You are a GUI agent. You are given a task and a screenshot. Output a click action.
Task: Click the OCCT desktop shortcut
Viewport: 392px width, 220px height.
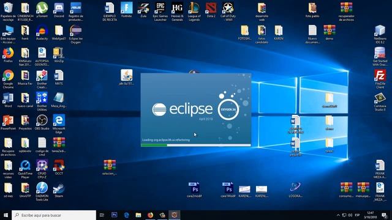[59, 167]
